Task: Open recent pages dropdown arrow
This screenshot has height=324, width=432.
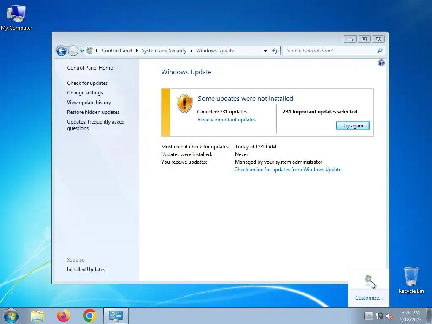Action: pos(81,51)
